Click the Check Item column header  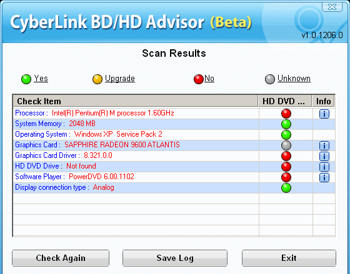[135, 101]
